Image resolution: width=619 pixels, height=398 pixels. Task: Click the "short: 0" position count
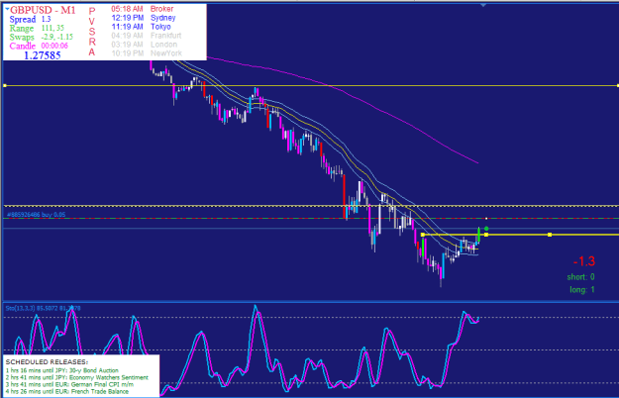pos(580,277)
